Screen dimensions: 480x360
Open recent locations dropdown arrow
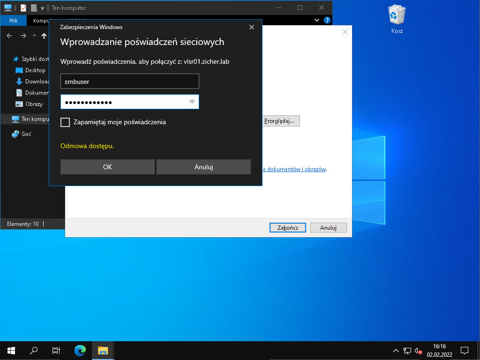pyautogui.click(x=34, y=36)
